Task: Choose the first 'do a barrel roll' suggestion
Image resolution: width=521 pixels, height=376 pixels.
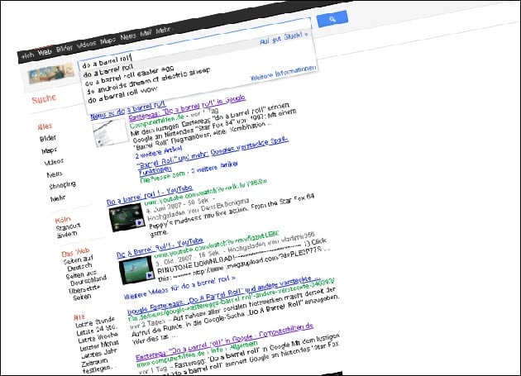Action: 108,71
